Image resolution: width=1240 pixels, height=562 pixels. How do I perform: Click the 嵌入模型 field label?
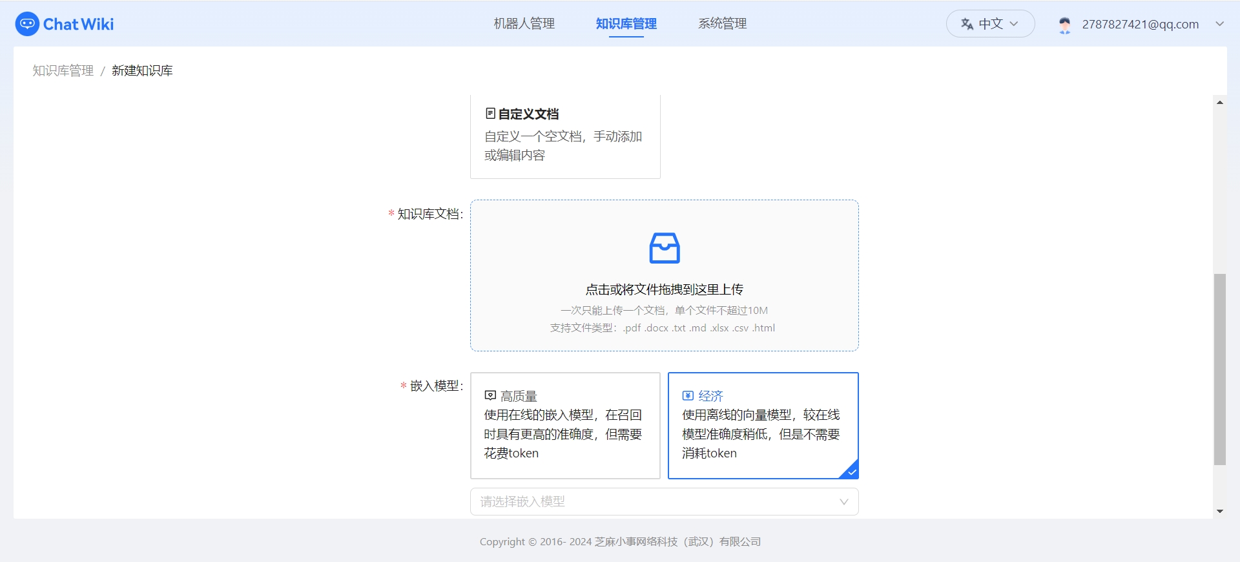435,386
